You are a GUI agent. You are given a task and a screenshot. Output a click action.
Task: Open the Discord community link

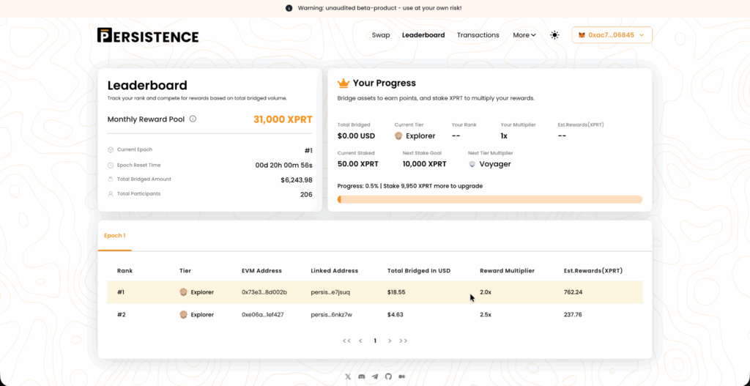click(x=362, y=376)
